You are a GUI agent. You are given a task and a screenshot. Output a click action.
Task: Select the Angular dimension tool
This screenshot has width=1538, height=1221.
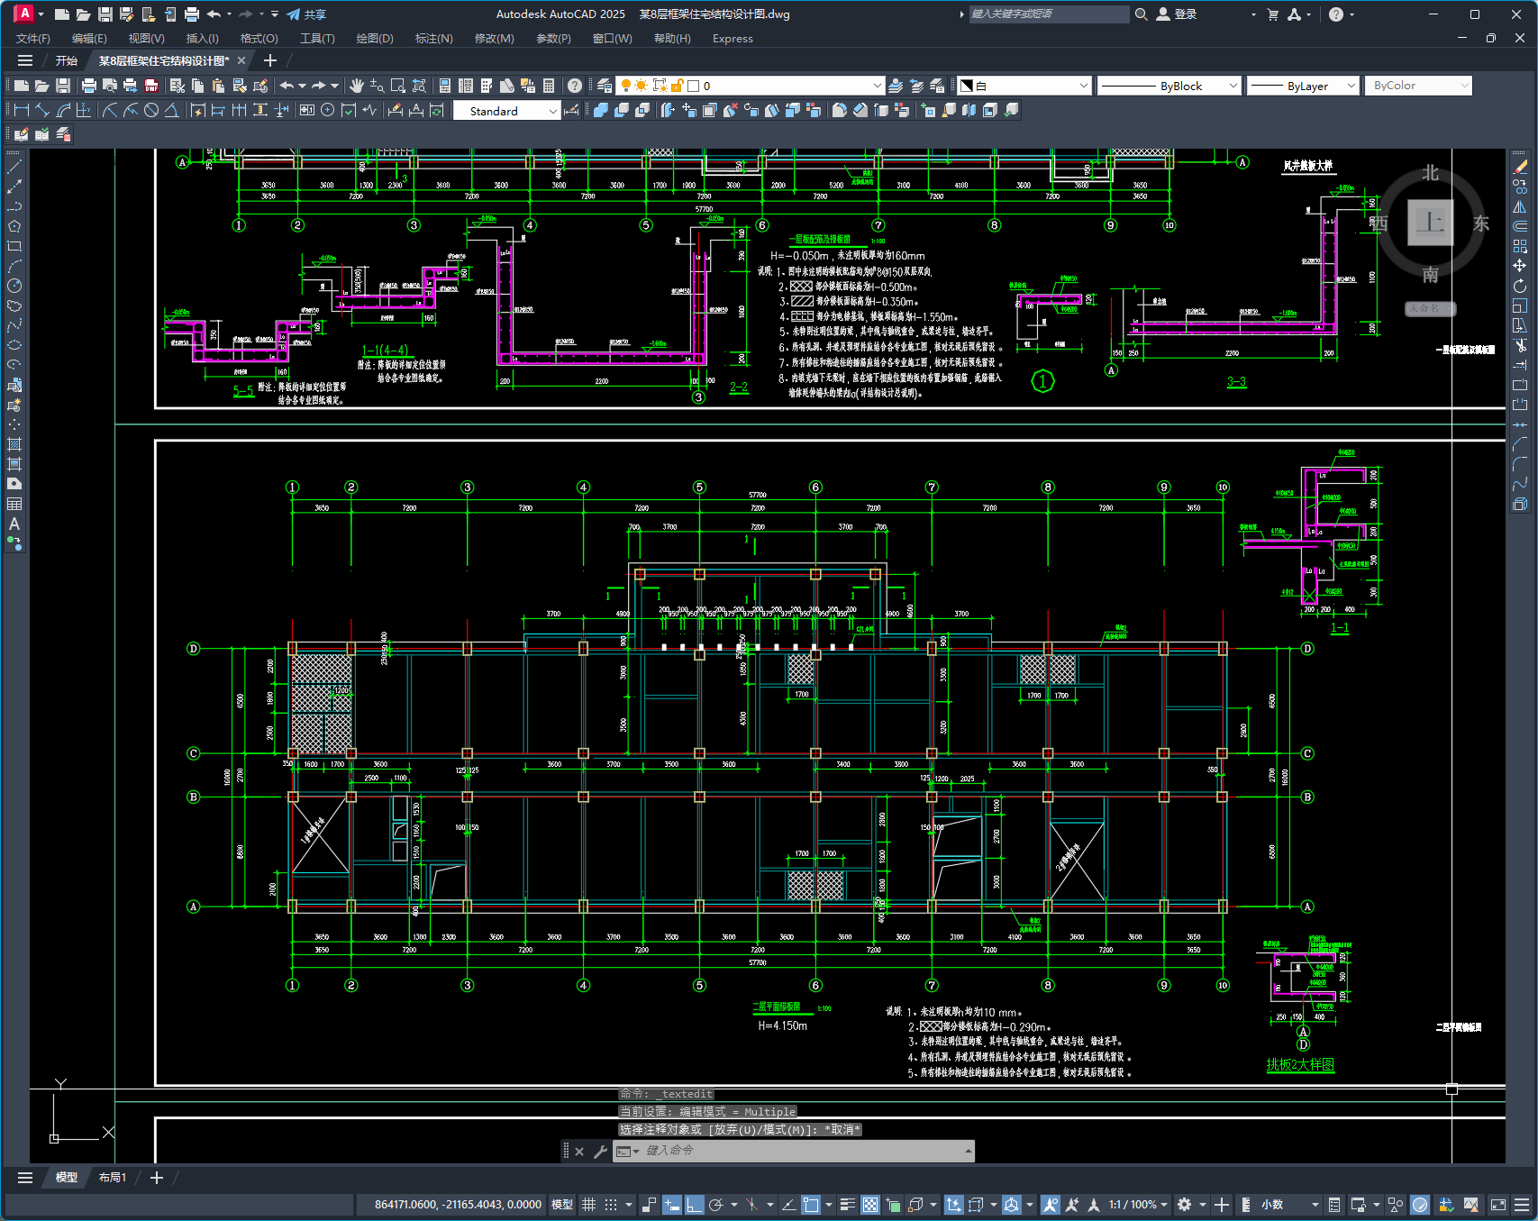point(172,110)
